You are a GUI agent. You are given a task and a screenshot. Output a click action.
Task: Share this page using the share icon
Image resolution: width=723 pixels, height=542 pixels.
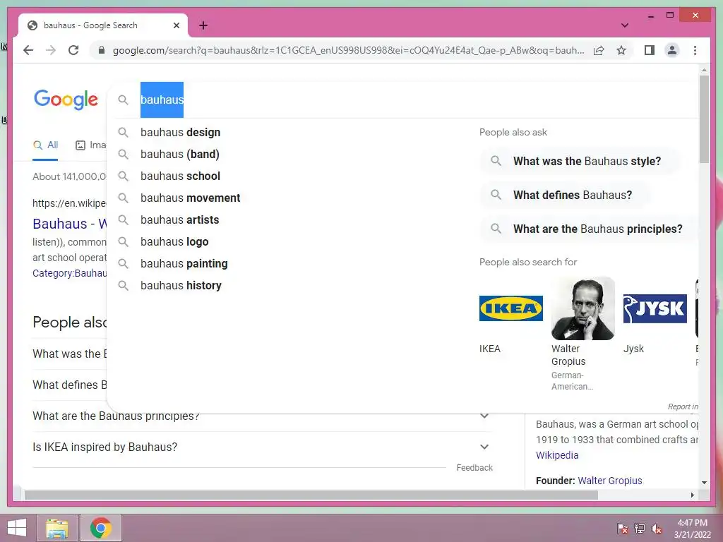click(599, 50)
